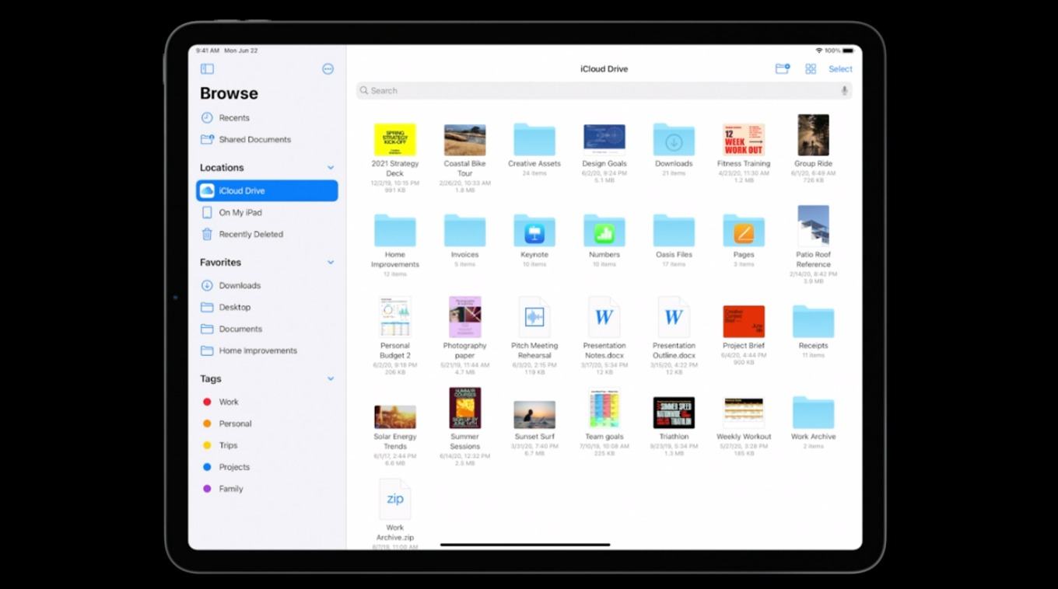Viewport: 1058px width, 589px height.
Task: Open Solar Energy Trends file
Action: (395, 416)
